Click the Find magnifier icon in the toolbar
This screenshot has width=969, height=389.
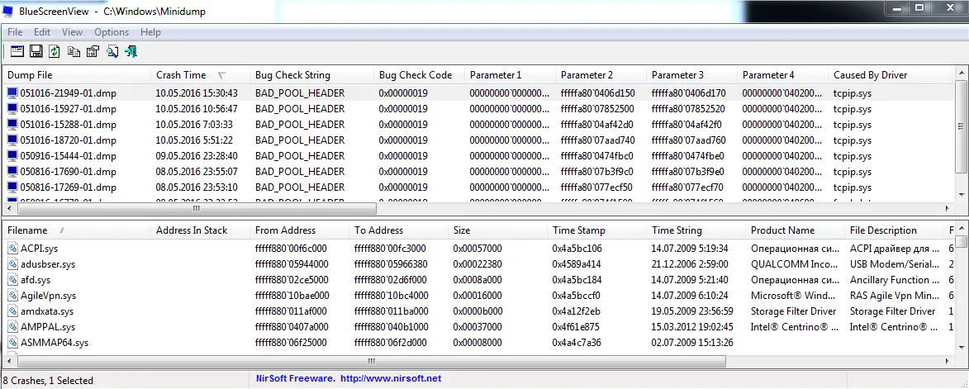112,51
